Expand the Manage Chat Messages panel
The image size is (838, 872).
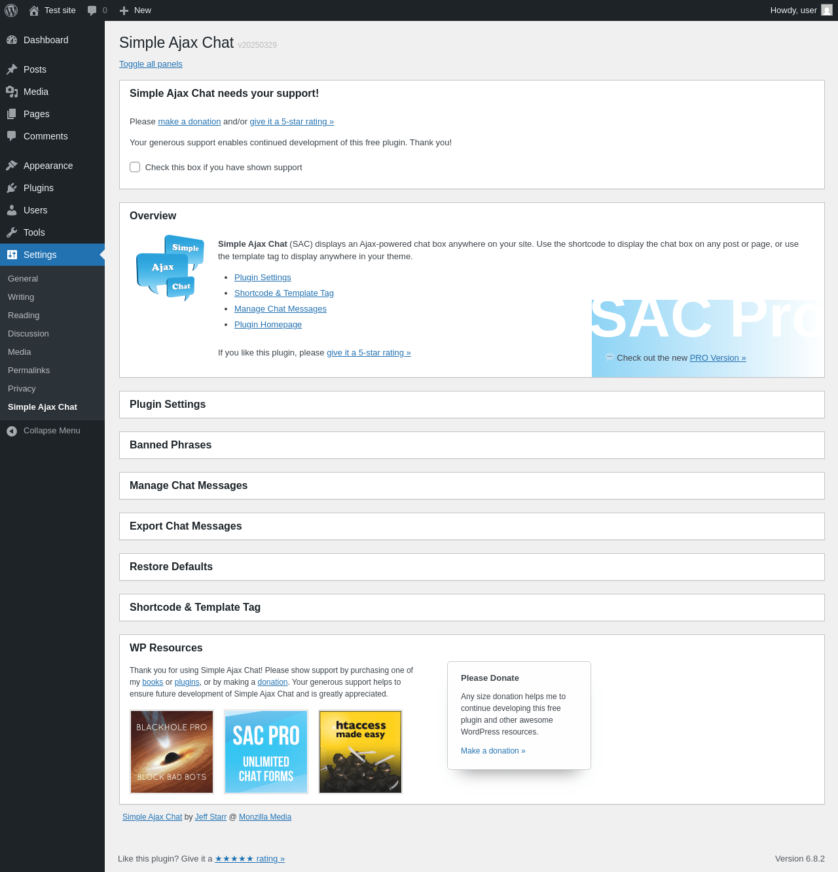click(471, 486)
